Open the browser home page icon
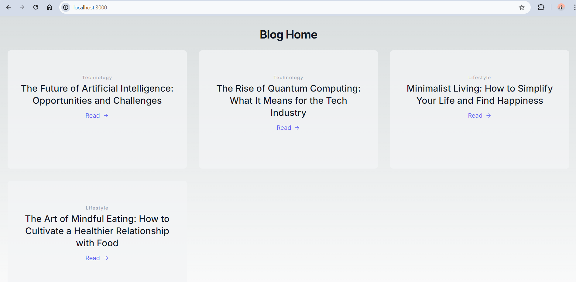 pos(49,7)
